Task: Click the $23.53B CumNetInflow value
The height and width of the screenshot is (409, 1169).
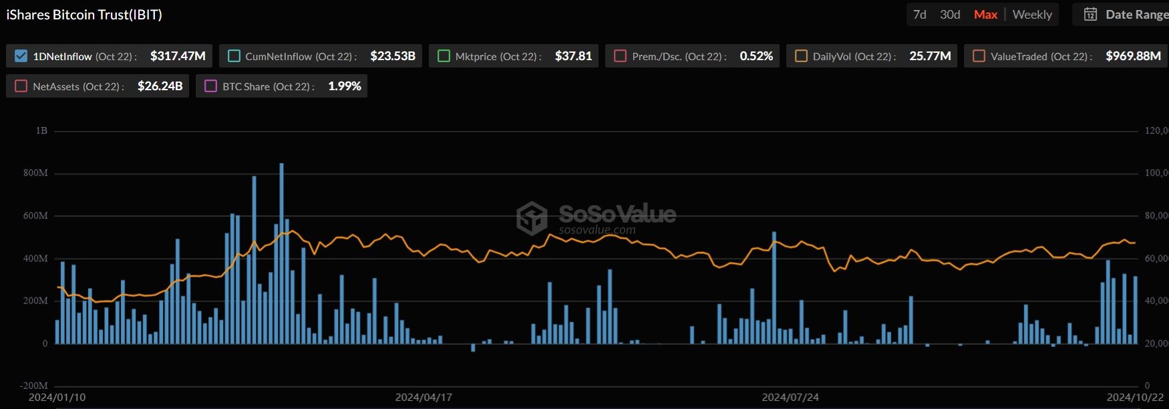Action: [393, 56]
